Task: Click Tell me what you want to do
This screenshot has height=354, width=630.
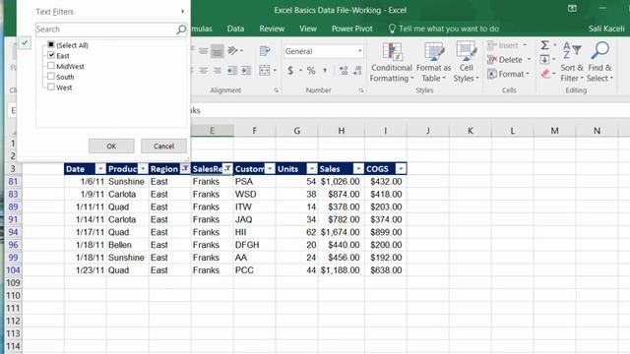Action: [x=444, y=29]
